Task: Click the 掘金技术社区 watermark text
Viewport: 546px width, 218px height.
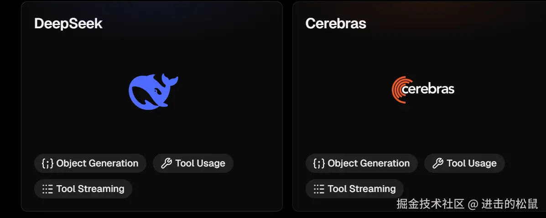Action: (x=430, y=204)
